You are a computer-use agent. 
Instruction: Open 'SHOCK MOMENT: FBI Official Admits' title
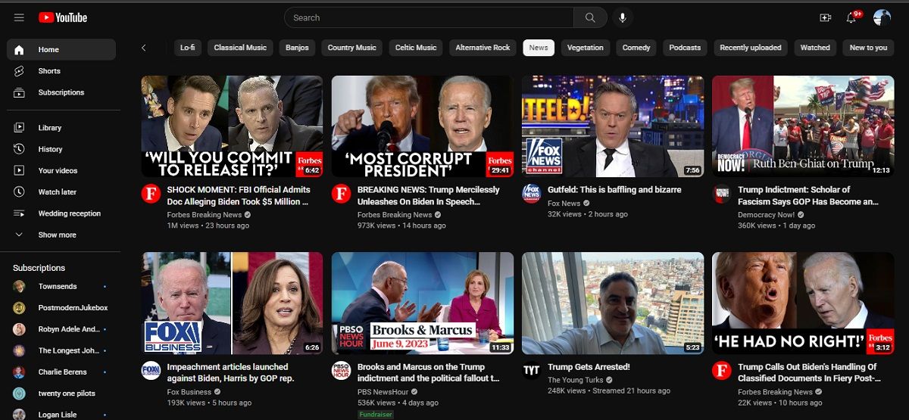(x=239, y=196)
